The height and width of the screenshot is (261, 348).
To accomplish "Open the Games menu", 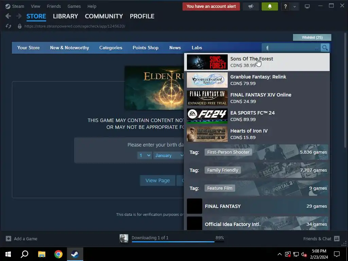I will point(74,6).
